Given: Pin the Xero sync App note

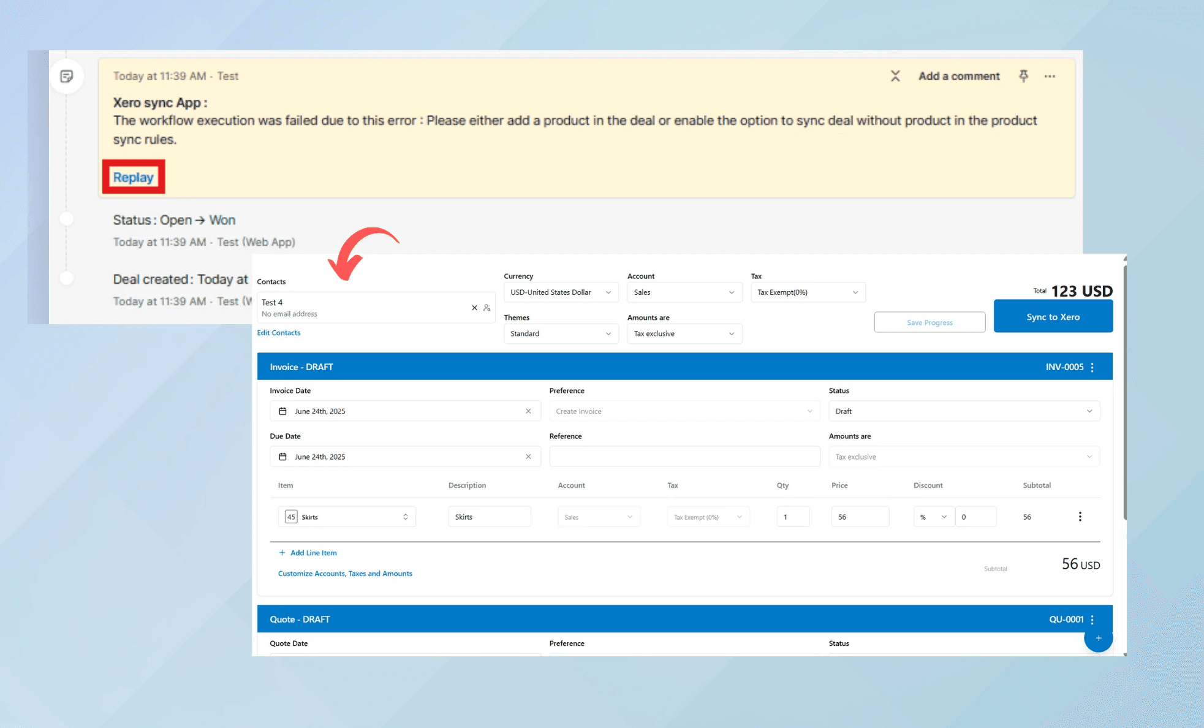Looking at the screenshot, I should 1023,76.
